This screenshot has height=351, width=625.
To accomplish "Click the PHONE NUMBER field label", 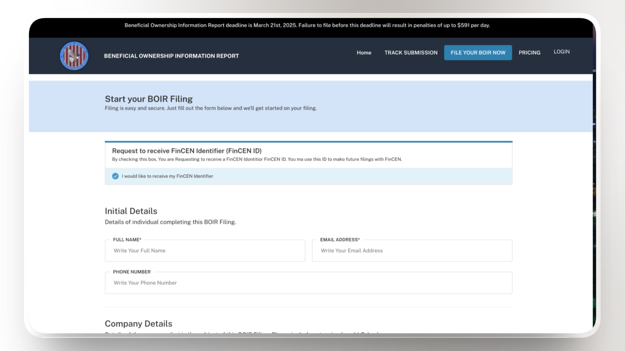I will click(x=132, y=272).
